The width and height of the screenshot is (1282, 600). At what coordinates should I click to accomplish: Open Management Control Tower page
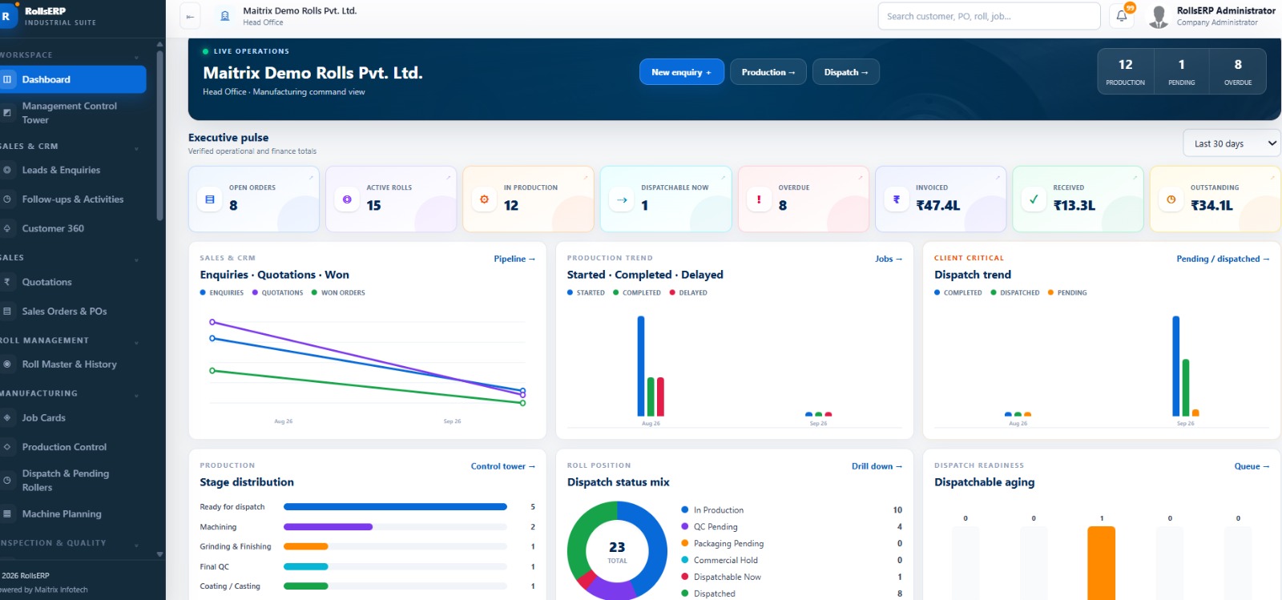[x=72, y=113]
